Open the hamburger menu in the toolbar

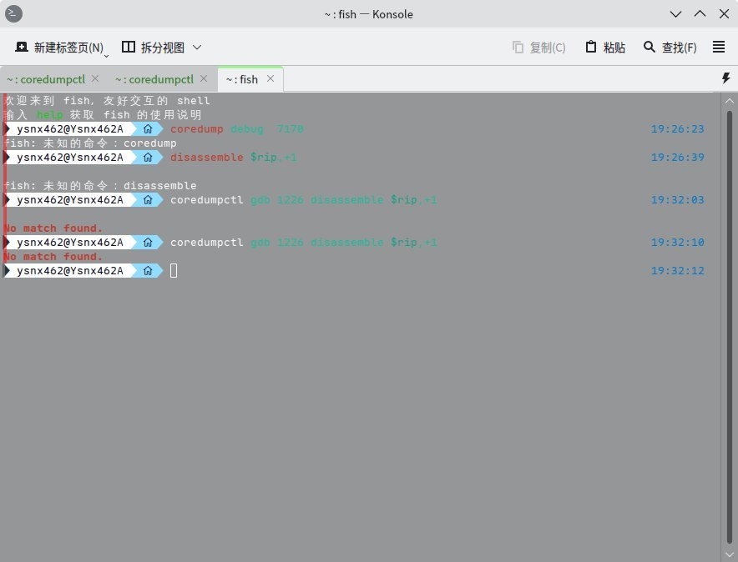(718, 48)
